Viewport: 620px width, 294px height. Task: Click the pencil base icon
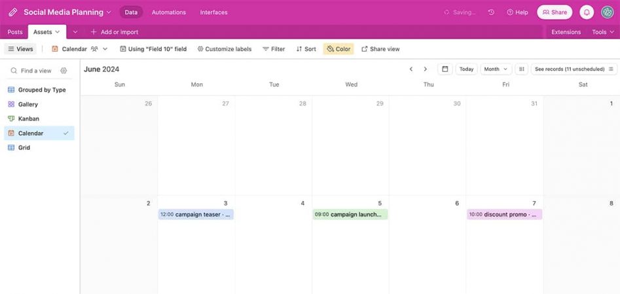click(13, 12)
